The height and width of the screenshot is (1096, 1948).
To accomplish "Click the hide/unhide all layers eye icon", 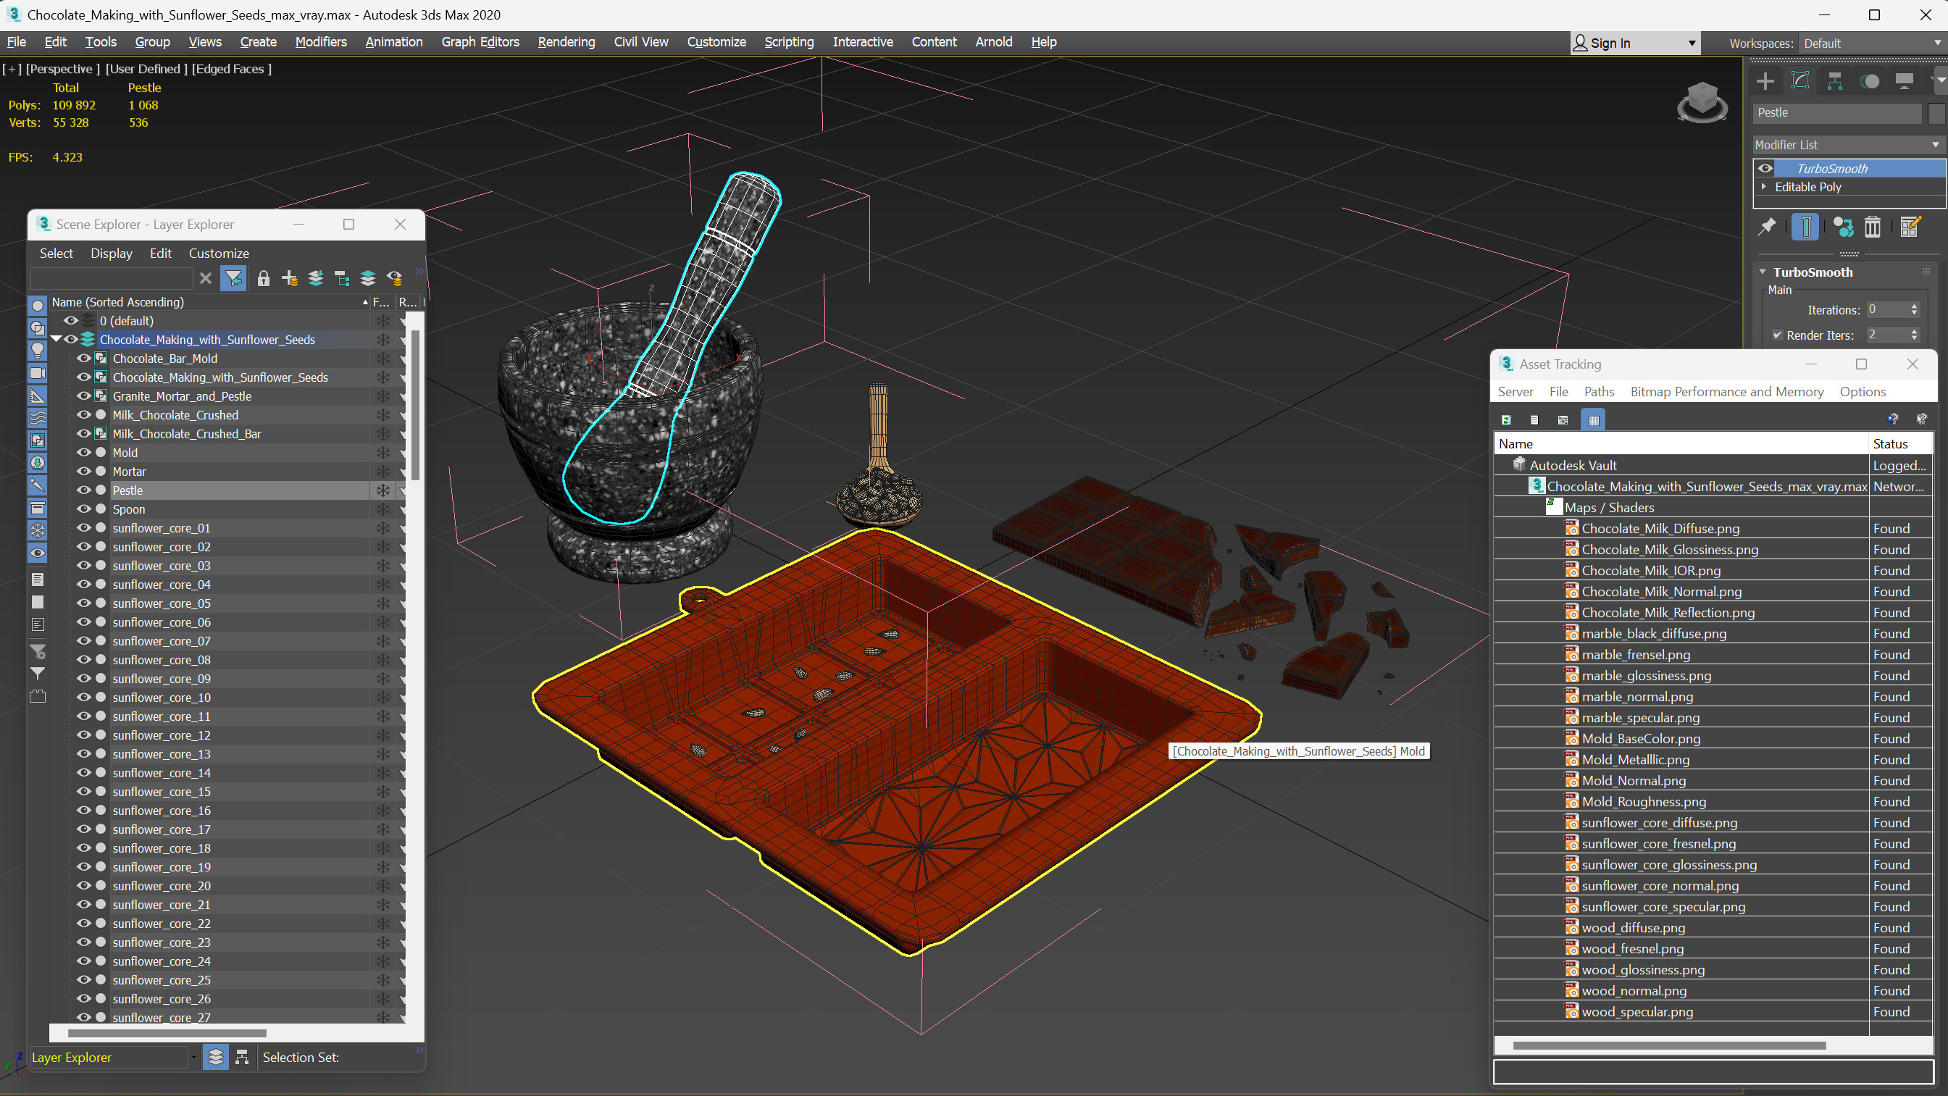I will (x=394, y=278).
